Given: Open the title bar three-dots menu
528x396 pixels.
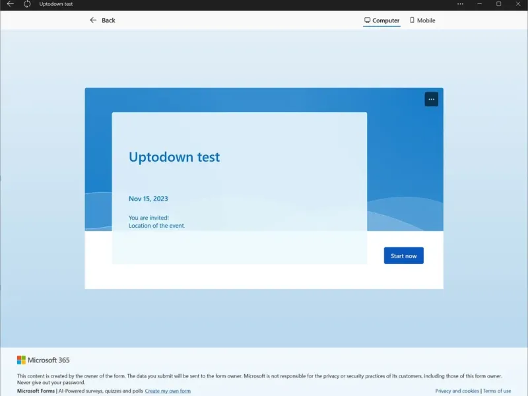Looking at the screenshot, I should click(x=460, y=4).
